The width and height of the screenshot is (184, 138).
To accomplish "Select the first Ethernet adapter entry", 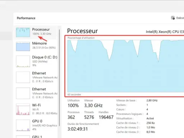I will pyautogui.click(x=36, y=77).
